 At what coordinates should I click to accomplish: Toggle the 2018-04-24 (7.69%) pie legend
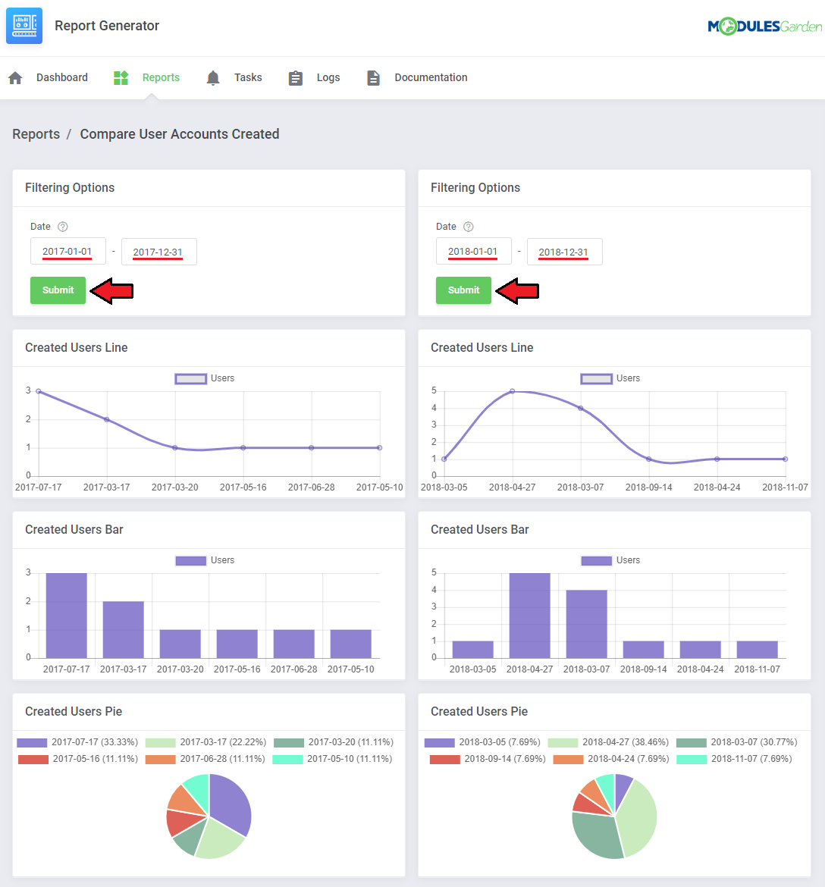tap(611, 759)
